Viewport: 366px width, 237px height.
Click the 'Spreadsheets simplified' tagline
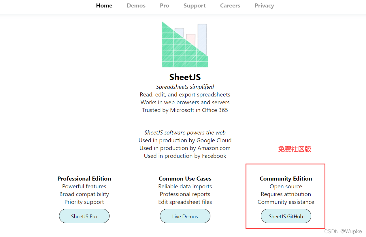pos(185,87)
